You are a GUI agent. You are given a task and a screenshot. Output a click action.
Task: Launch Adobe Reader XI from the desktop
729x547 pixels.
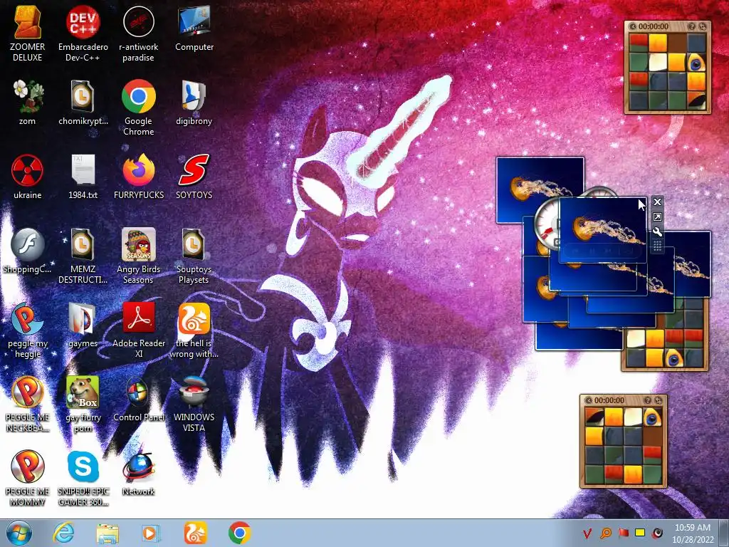(x=139, y=330)
